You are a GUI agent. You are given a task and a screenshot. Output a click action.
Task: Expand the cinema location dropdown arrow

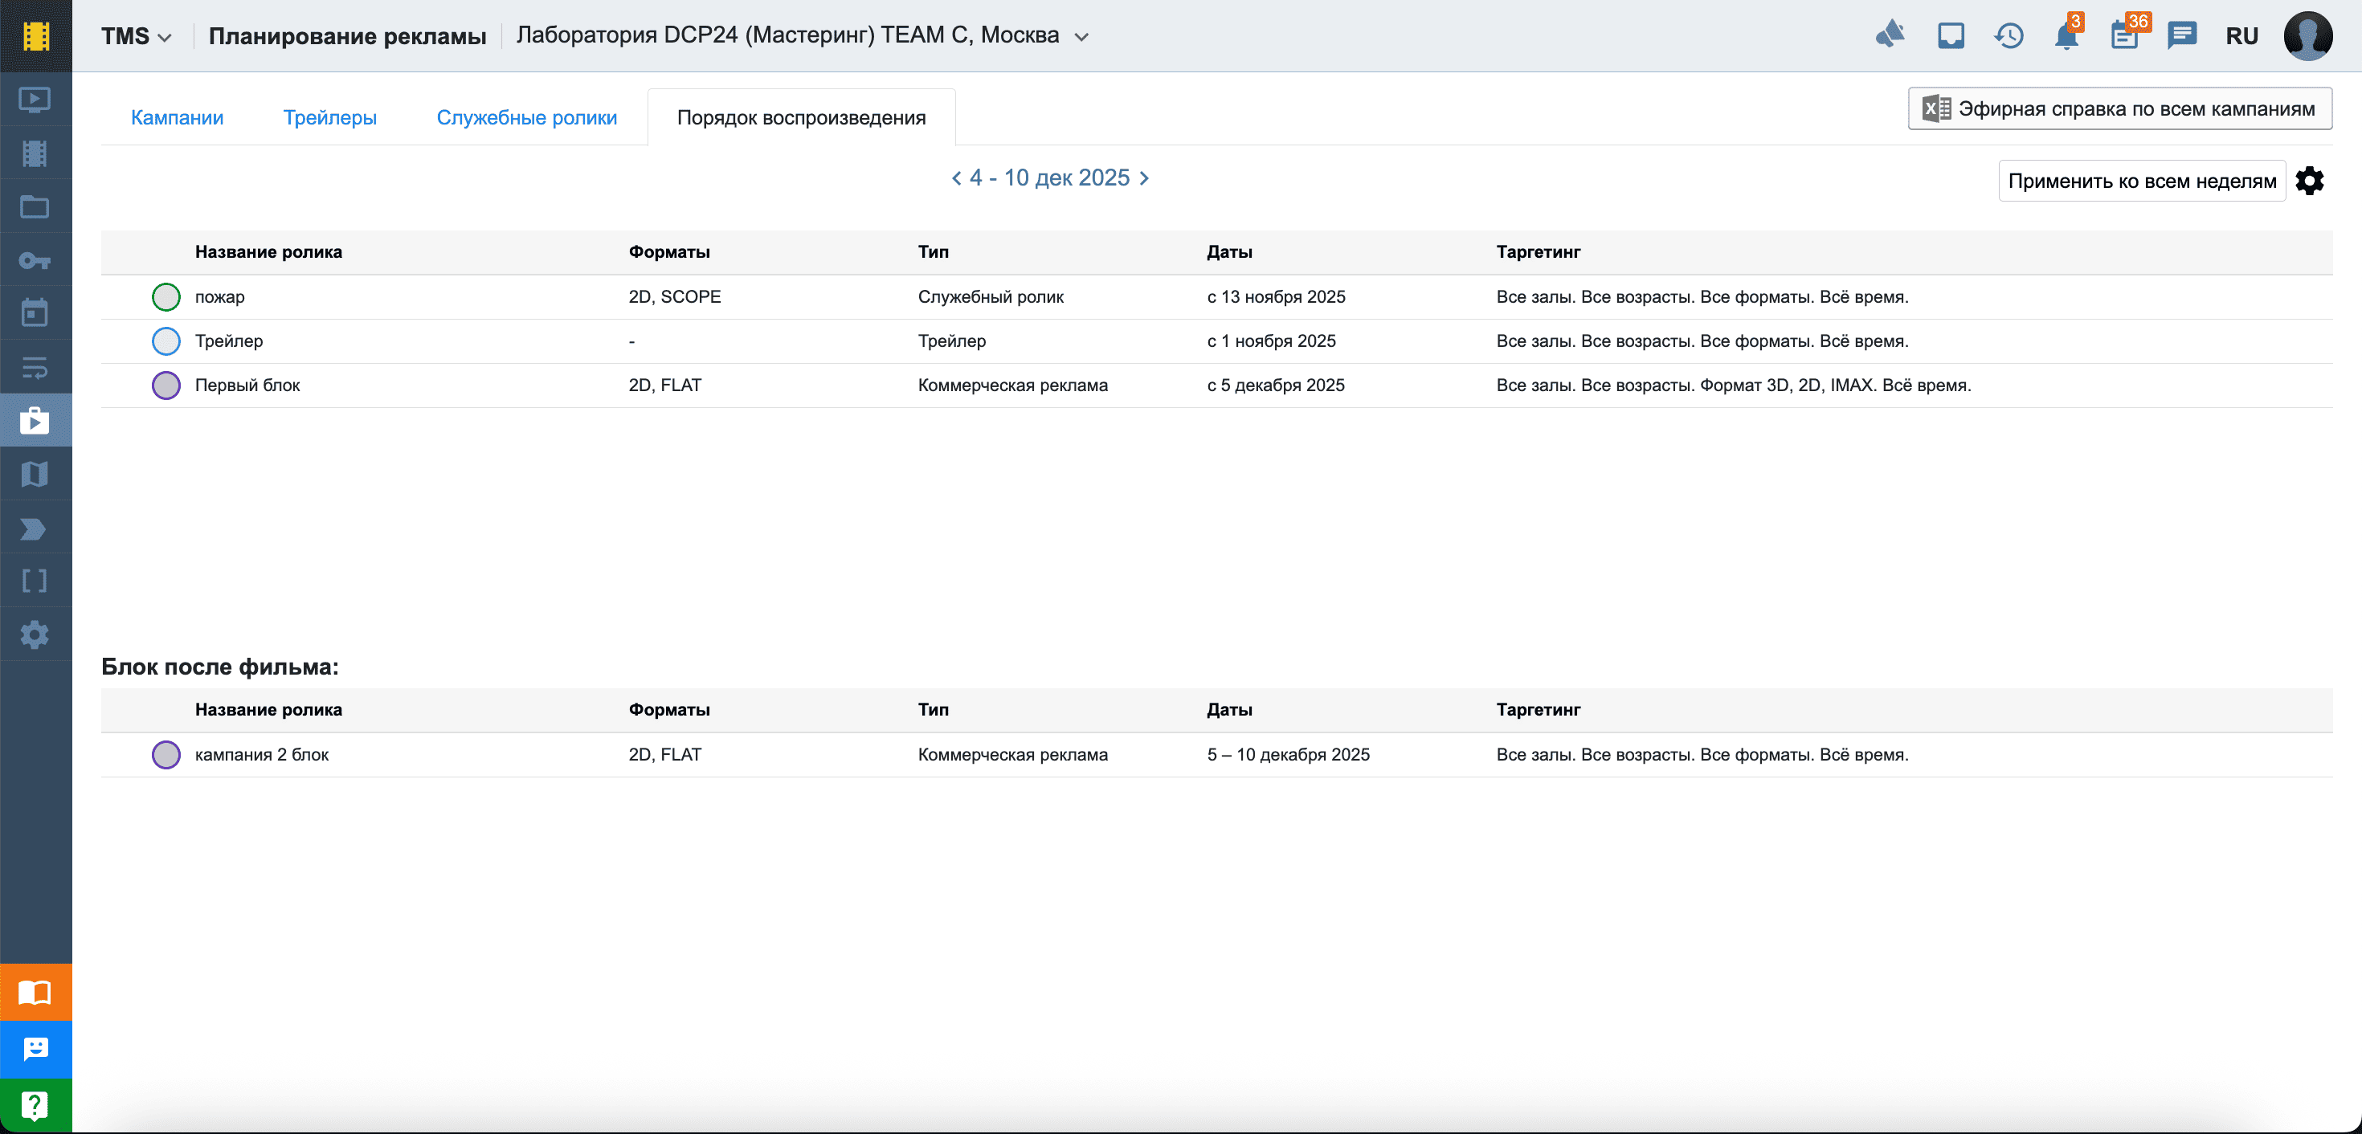1082,38
